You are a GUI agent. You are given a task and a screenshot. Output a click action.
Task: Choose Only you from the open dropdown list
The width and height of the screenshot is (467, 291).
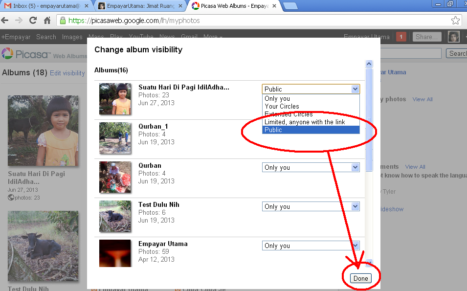(311, 98)
